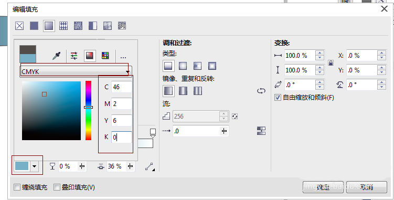The image size is (394, 200).
Task: Select repeat fill mode
Action: (x=198, y=91)
